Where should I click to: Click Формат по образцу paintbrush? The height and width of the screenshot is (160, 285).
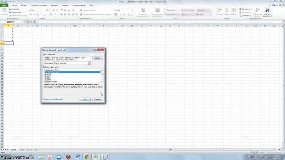pyautogui.click(x=18, y=16)
